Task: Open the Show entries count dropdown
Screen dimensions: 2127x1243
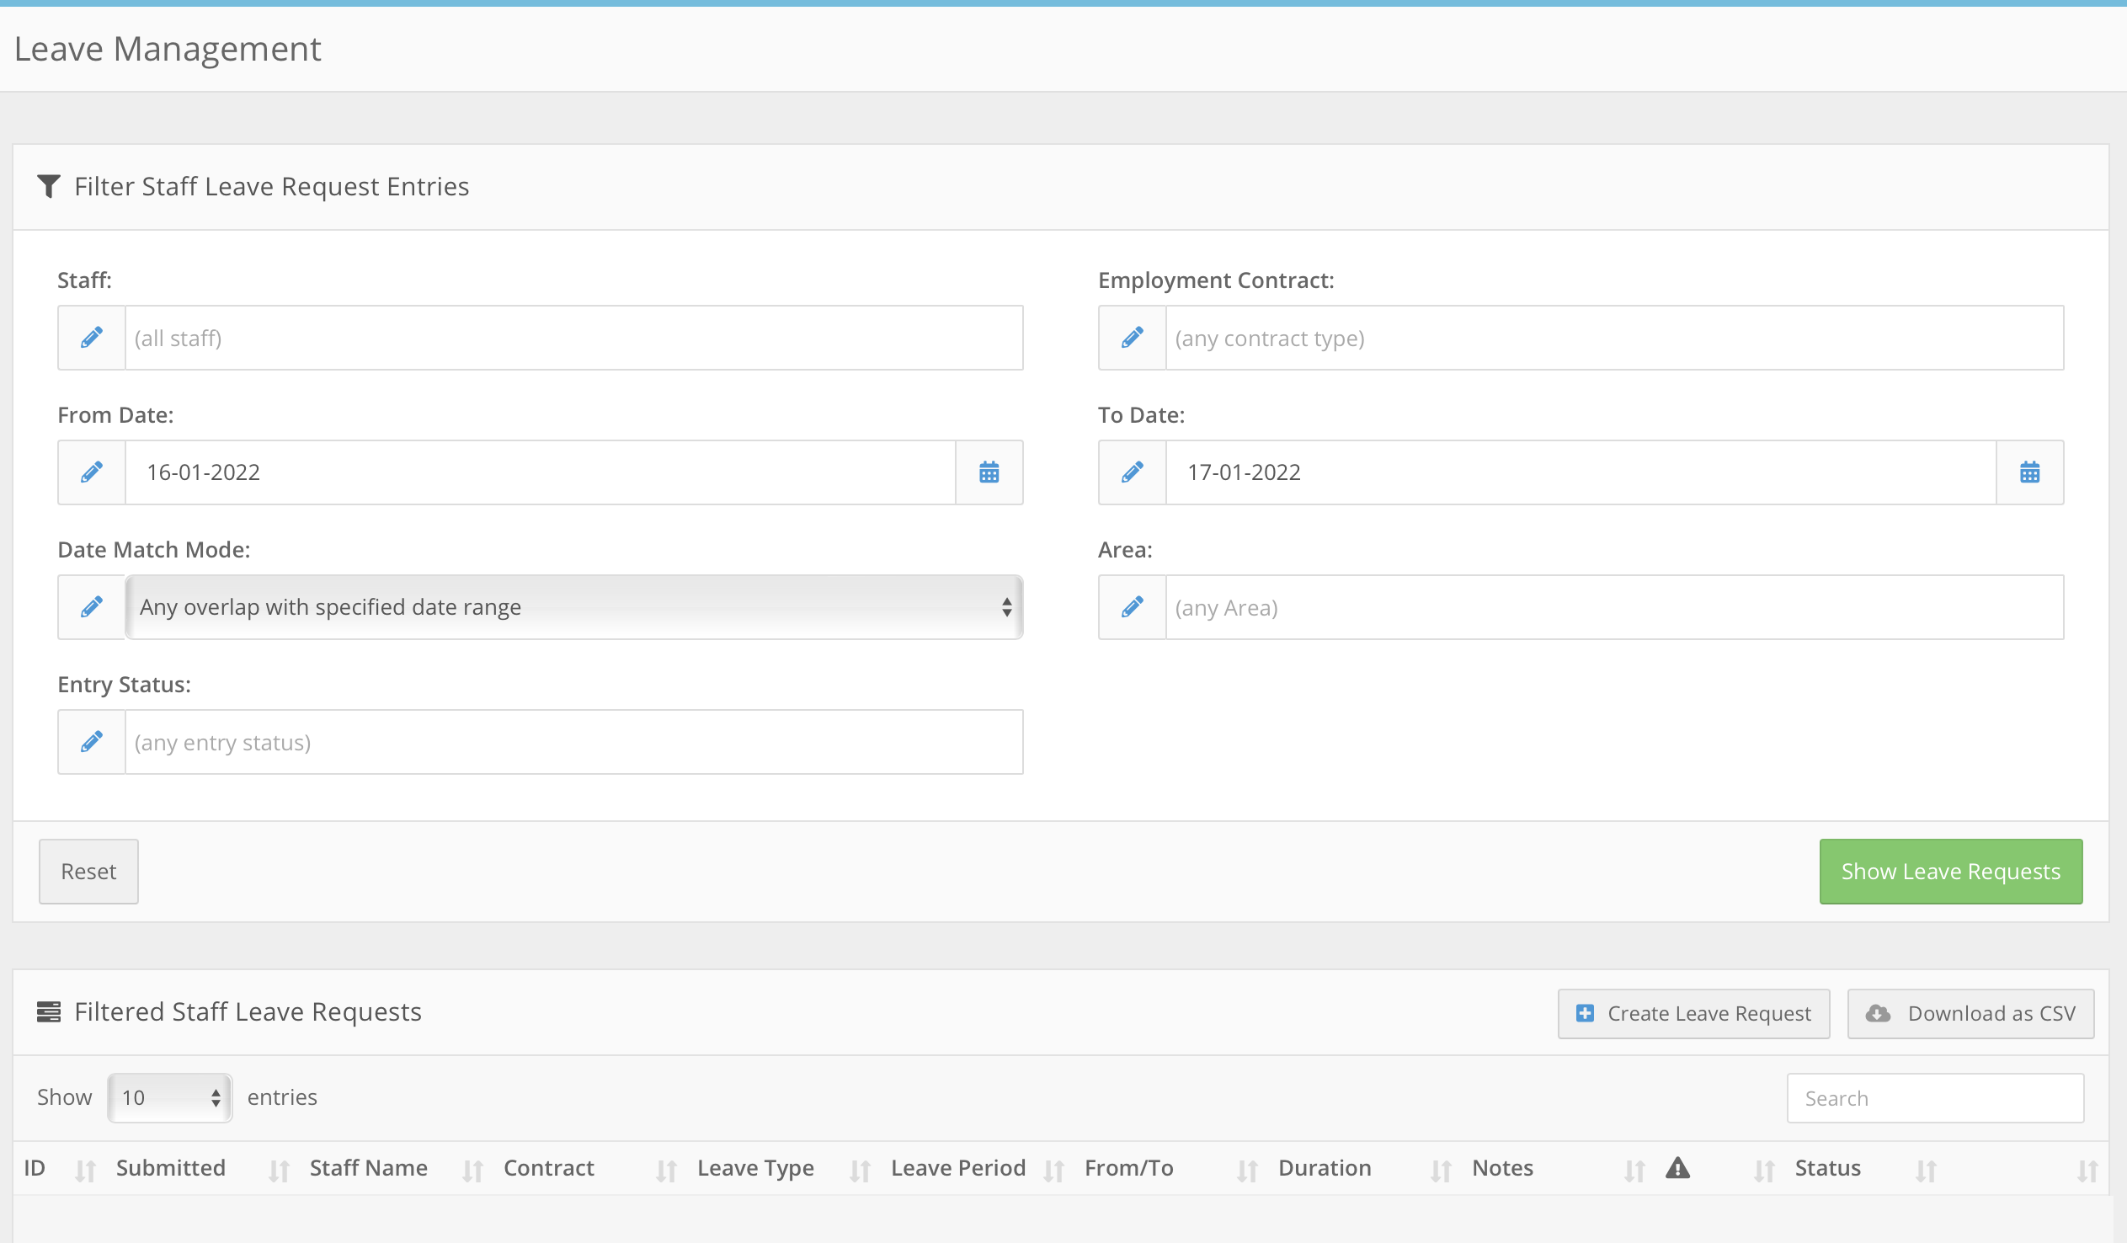Action: [x=169, y=1098]
